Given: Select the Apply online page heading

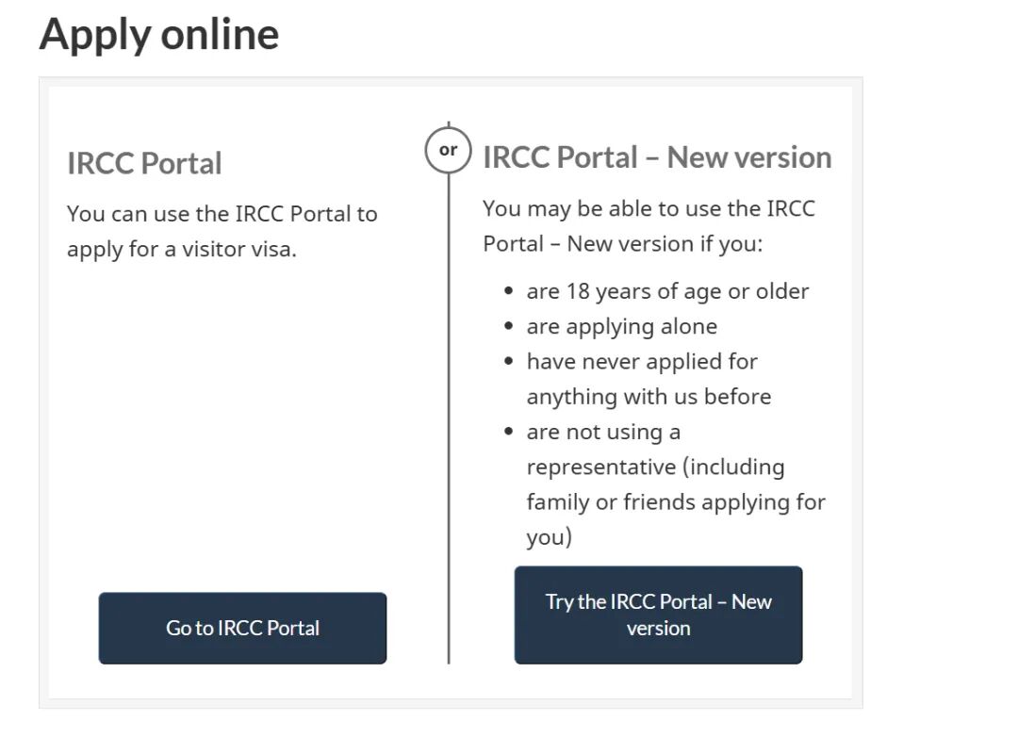Looking at the screenshot, I should [x=159, y=34].
